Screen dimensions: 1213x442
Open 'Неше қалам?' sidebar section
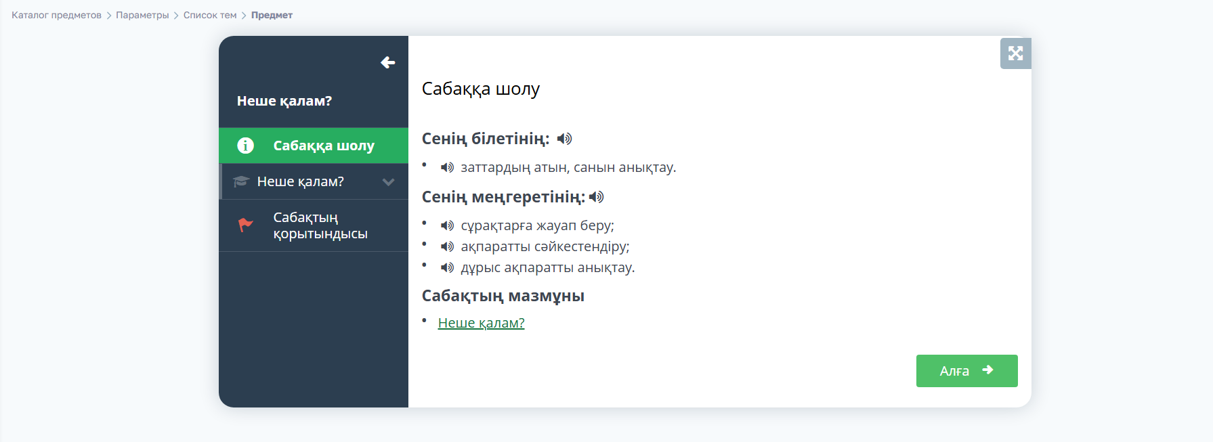pos(300,181)
